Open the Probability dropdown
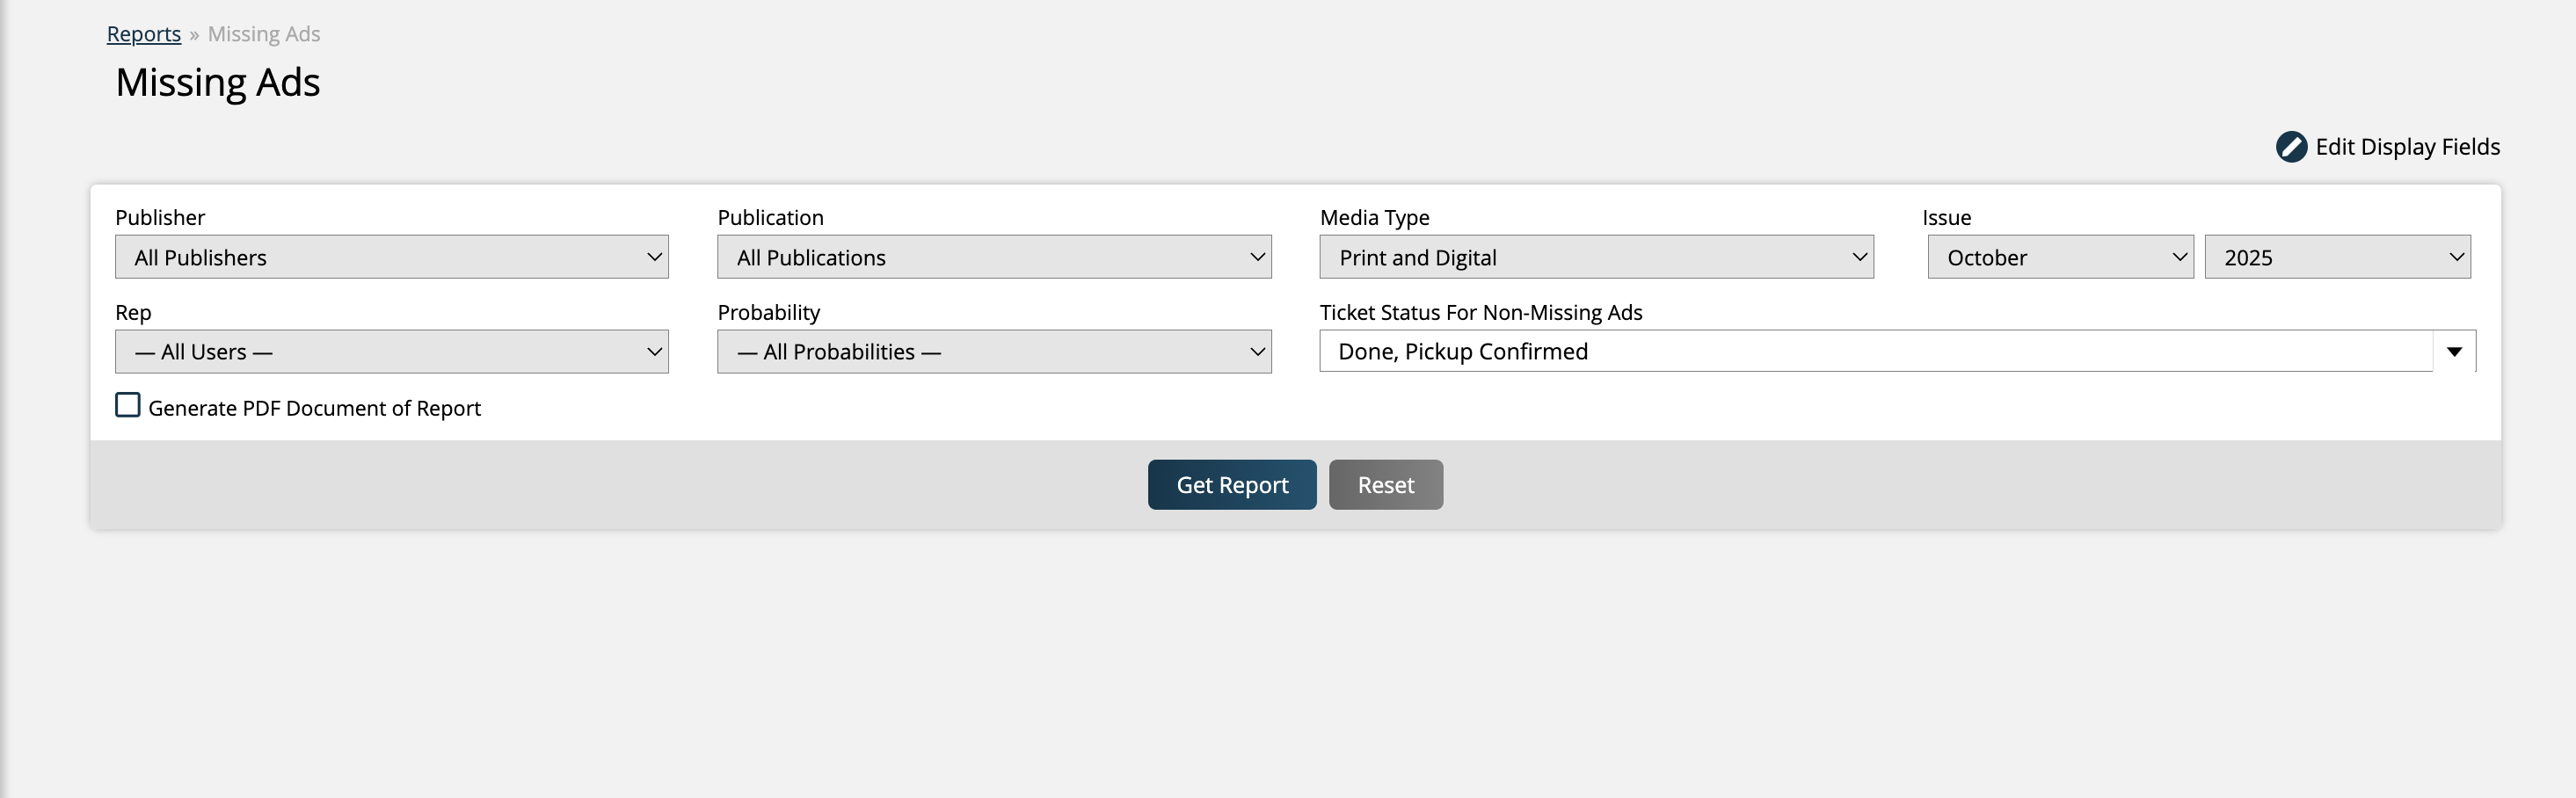The width and height of the screenshot is (2576, 798). [x=993, y=352]
